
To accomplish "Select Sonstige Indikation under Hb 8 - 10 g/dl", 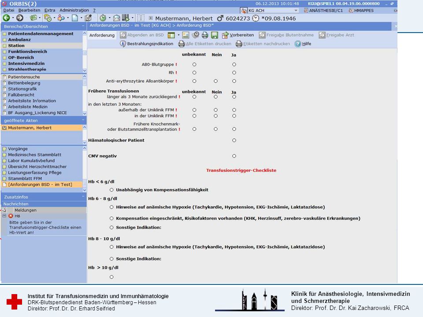I will (111, 259).
